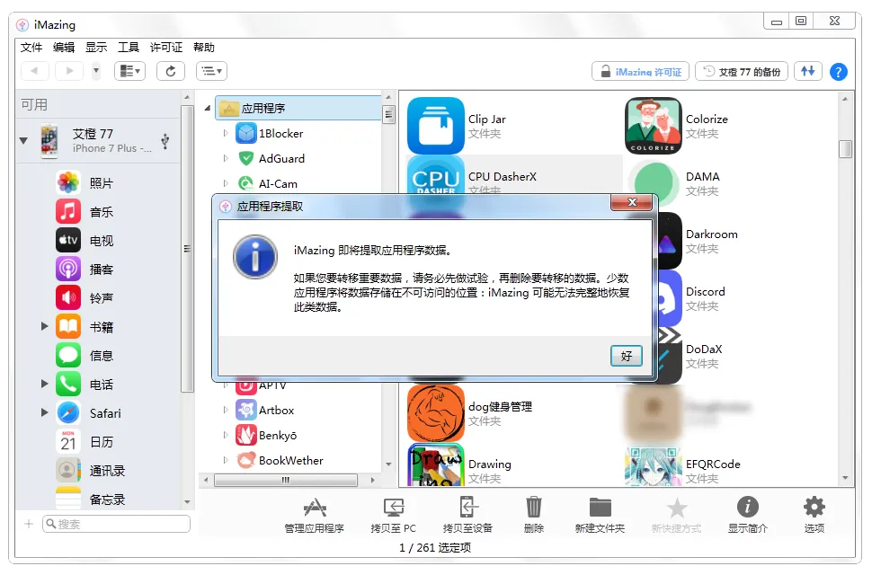872x575 pixels.
Task: Open the 文件 menu
Action: pos(31,48)
